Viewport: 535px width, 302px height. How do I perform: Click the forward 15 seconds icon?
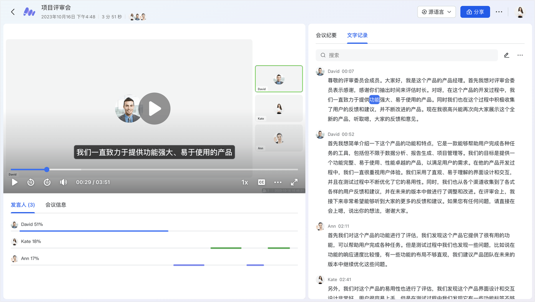[47, 182]
